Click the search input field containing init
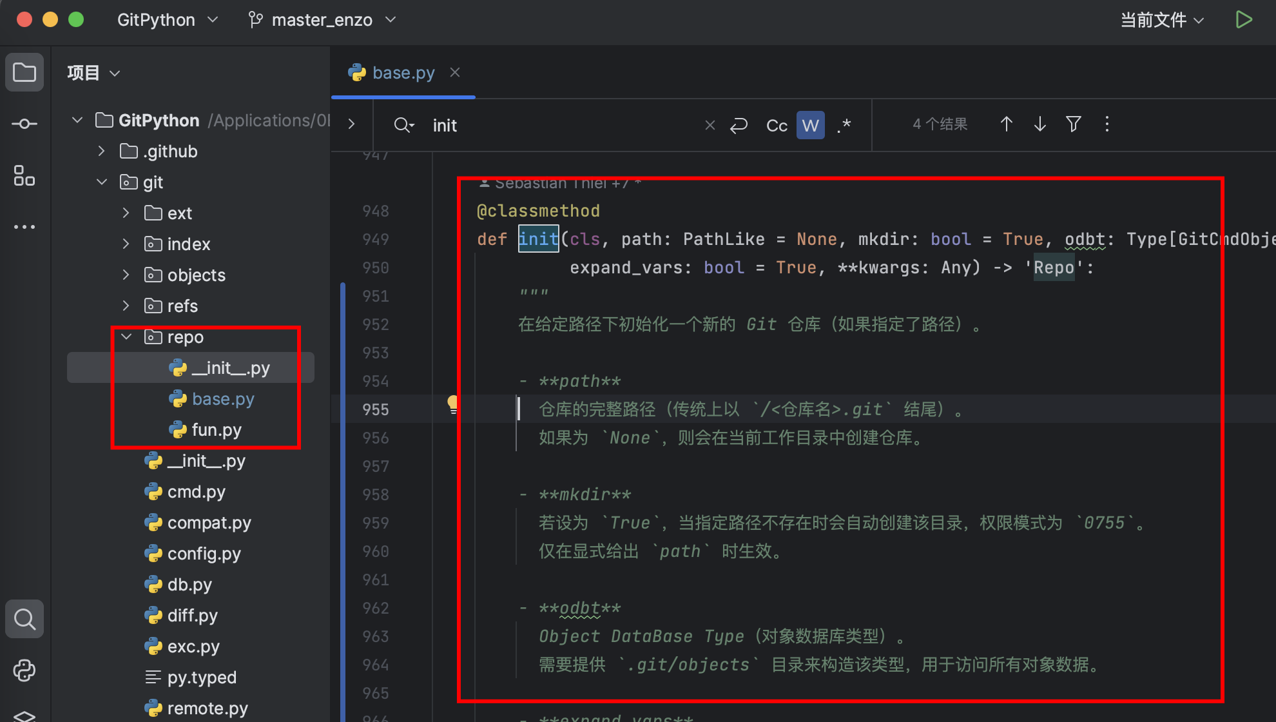This screenshot has width=1276, height=722. click(561, 125)
